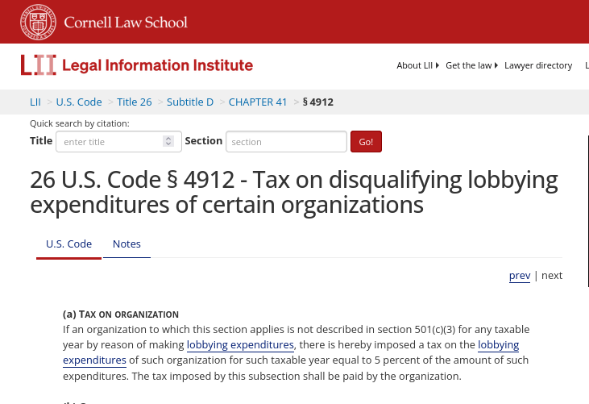Expand the Get the law menu
The width and height of the screenshot is (589, 404).
471,65
